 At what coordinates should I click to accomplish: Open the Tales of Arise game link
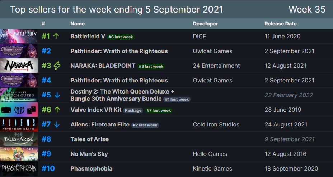pyautogui.click(x=90, y=139)
